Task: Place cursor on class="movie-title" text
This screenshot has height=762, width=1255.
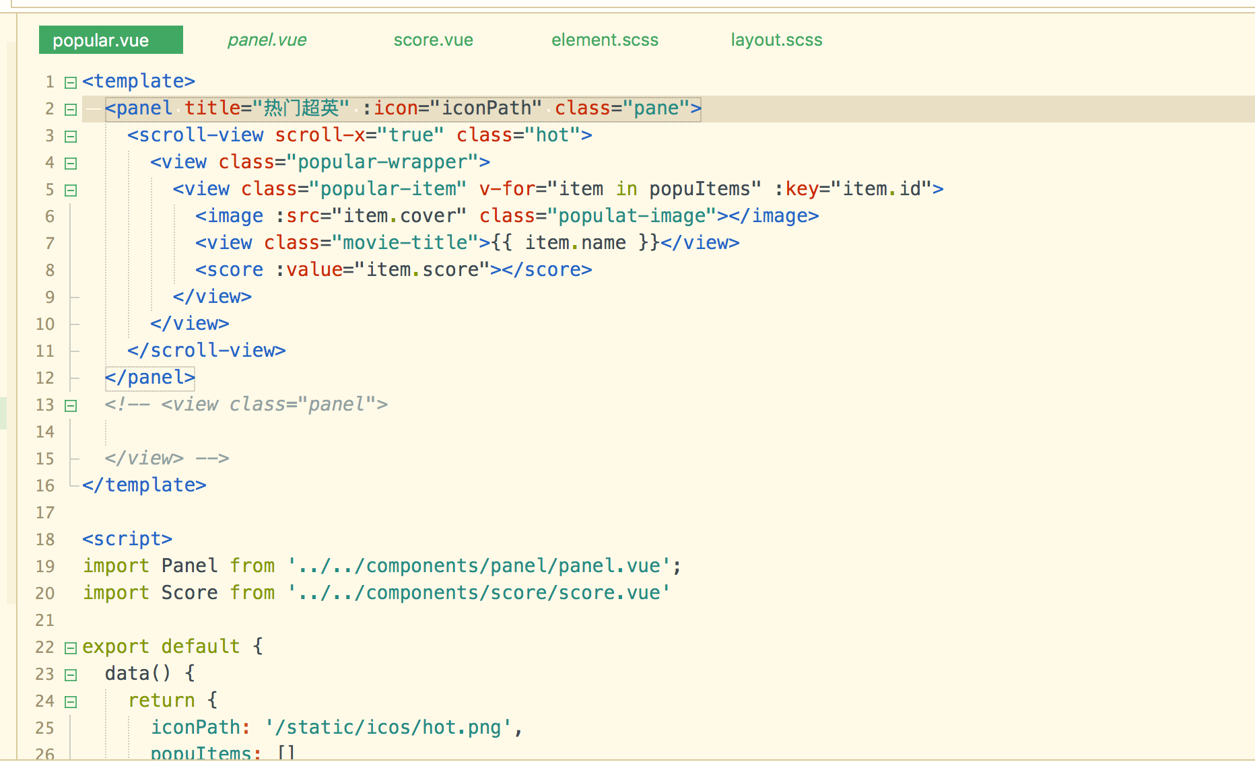Action: coord(371,242)
